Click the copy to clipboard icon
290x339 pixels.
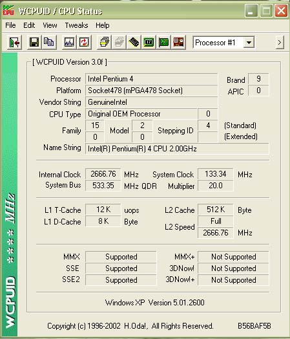click(49, 42)
